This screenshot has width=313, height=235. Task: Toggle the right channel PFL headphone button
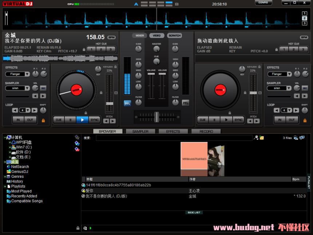(x=186, y=103)
